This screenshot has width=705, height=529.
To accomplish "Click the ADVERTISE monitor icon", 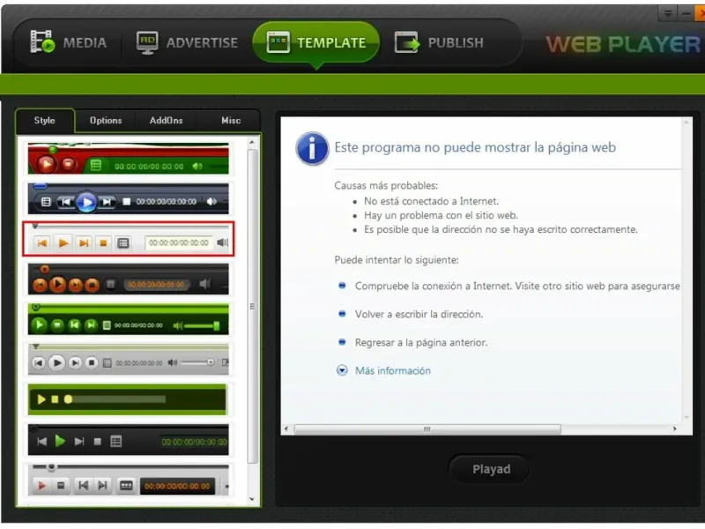I will pyautogui.click(x=147, y=42).
